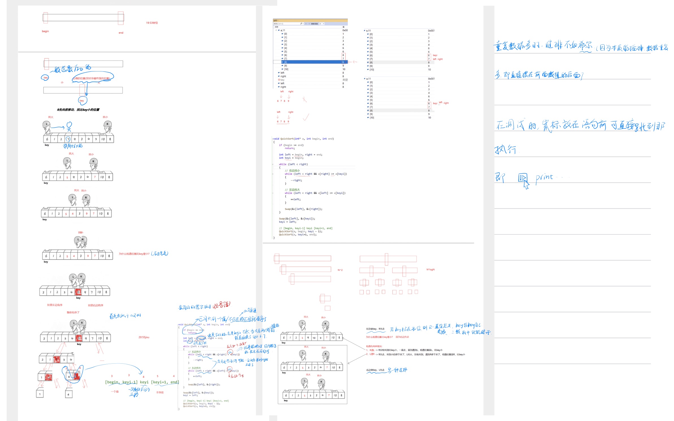
Task: Click the forward arrow in Watch toolbar
Action: coord(309,24)
